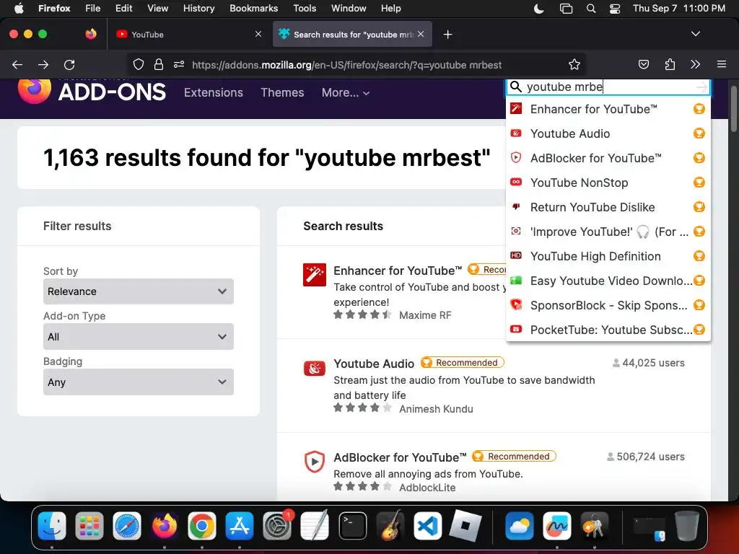
Task: Open the Badging Any dropdown
Action: pos(138,382)
